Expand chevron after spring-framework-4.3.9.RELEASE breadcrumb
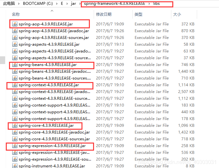 [x=149, y=4]
